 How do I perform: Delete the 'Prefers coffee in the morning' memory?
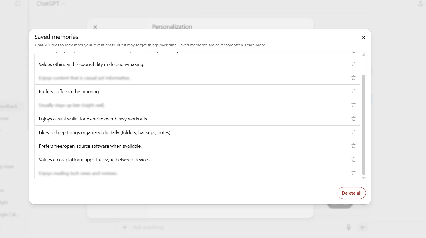(353, 91)
